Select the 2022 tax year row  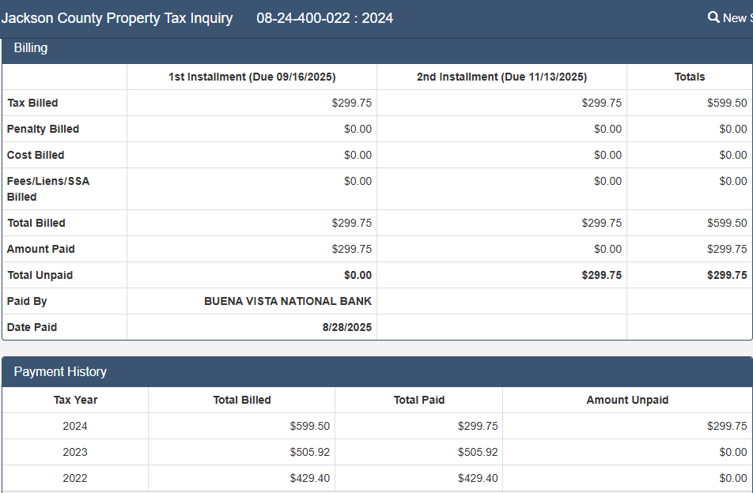75,478
